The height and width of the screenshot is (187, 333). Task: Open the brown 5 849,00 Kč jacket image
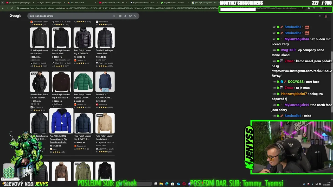[x=61, y=82]
